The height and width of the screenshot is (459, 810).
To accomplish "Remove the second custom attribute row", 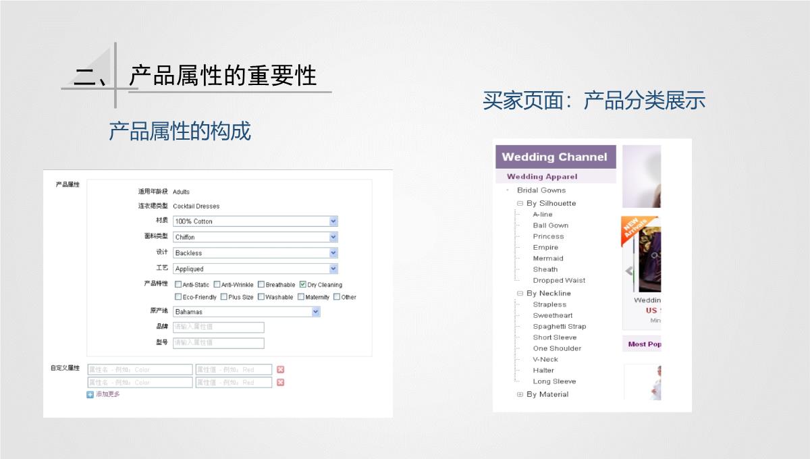I will click(281, 382).
